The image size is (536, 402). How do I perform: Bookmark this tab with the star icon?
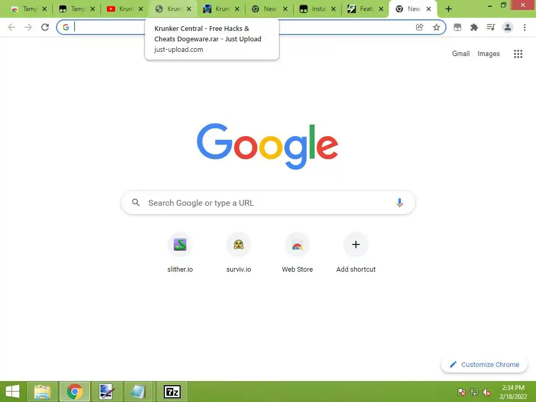click(437, 27)
